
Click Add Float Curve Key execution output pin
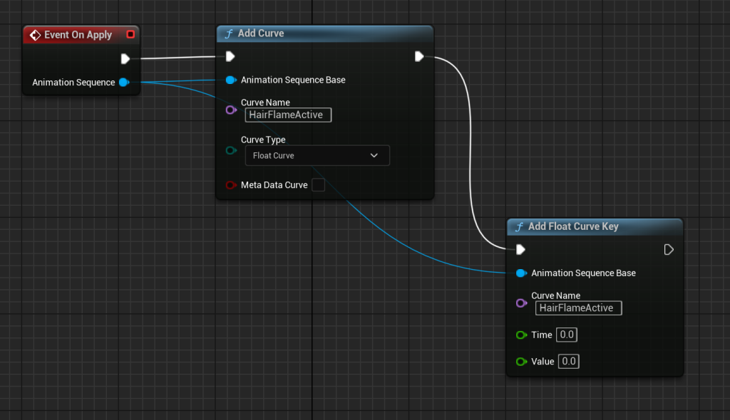pos(669,250)
